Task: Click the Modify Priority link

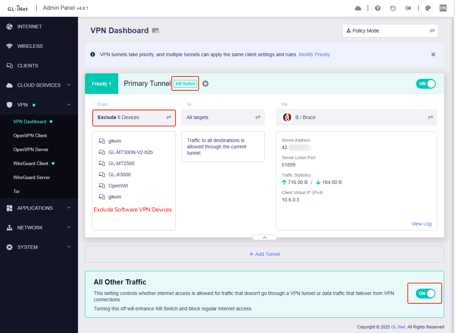Action: [314, 54]
